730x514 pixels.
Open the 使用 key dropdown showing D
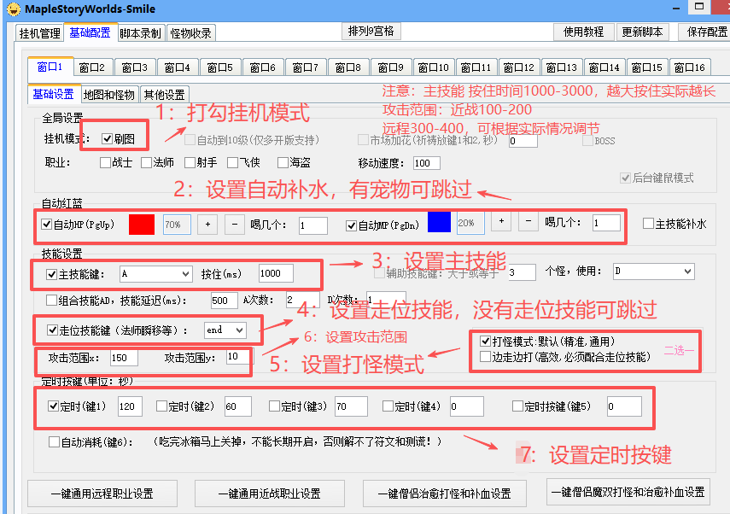coord(653,272)
